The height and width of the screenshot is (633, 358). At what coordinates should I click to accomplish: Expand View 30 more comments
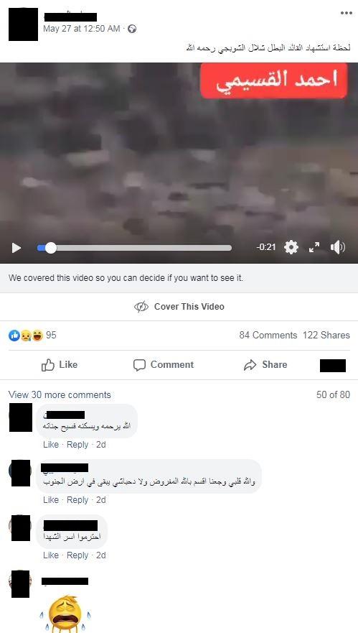click(x=60, y=395)
